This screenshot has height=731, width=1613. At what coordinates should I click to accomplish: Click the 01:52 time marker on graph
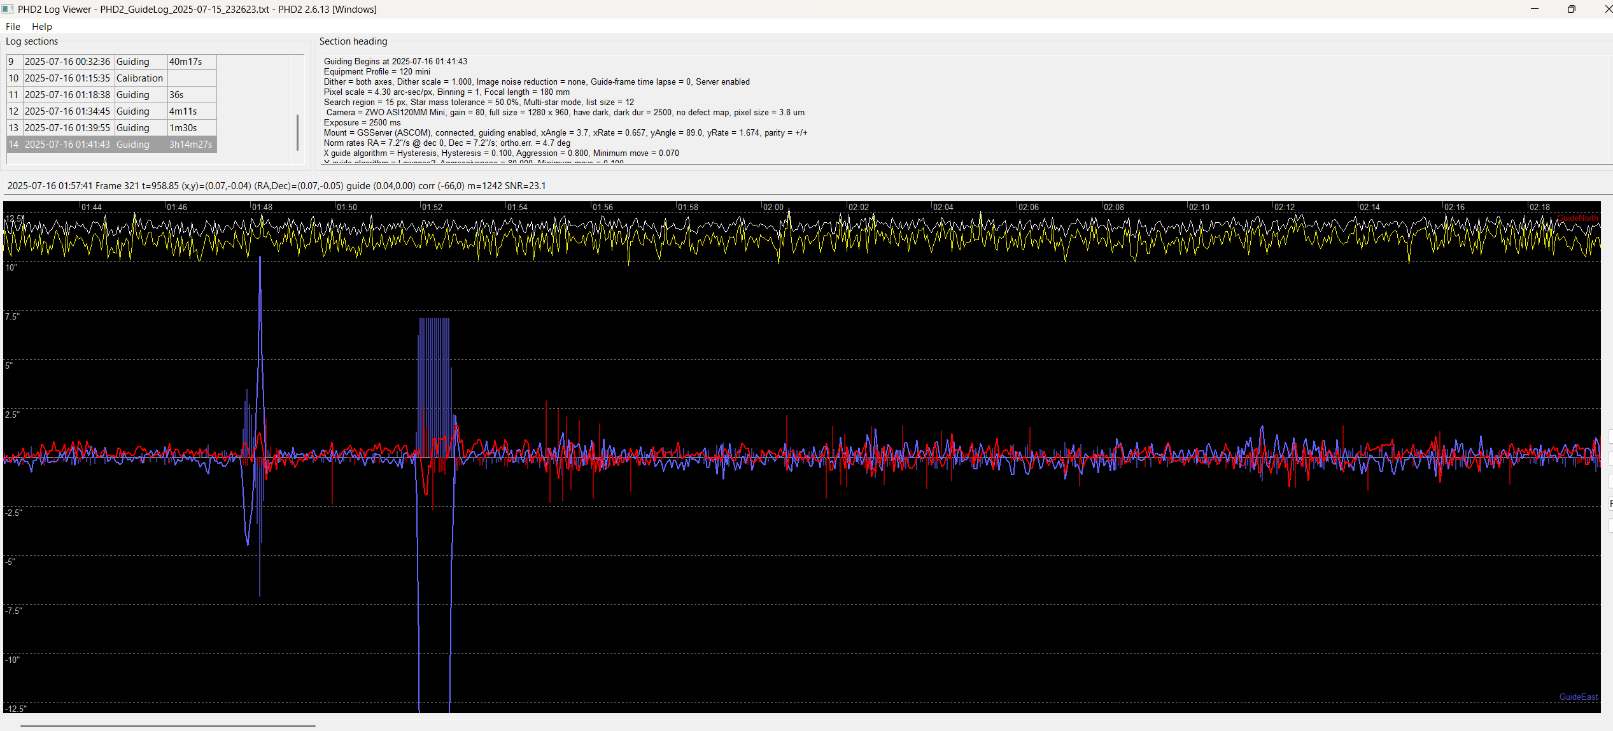tap(432, 207)
